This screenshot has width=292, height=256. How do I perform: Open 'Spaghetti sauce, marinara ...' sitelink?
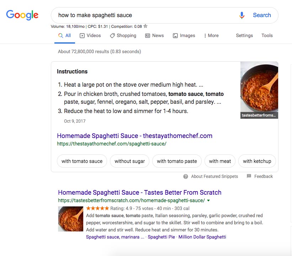point(115,237)
